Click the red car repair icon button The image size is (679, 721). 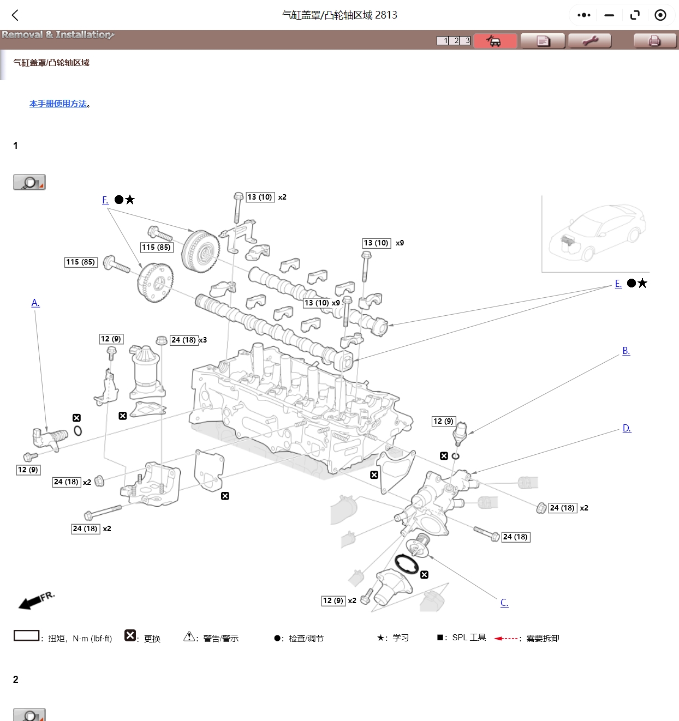click(x=495, y=41)
